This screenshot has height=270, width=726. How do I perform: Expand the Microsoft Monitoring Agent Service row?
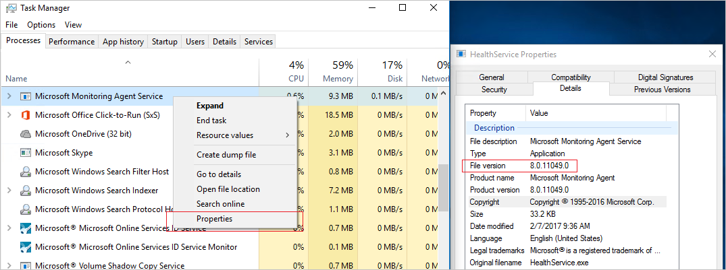click(9, 96)
